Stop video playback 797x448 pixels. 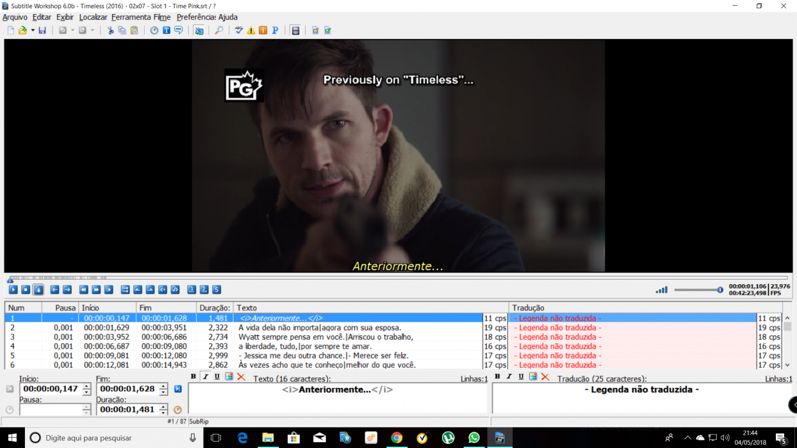click(x=26, y=290)
